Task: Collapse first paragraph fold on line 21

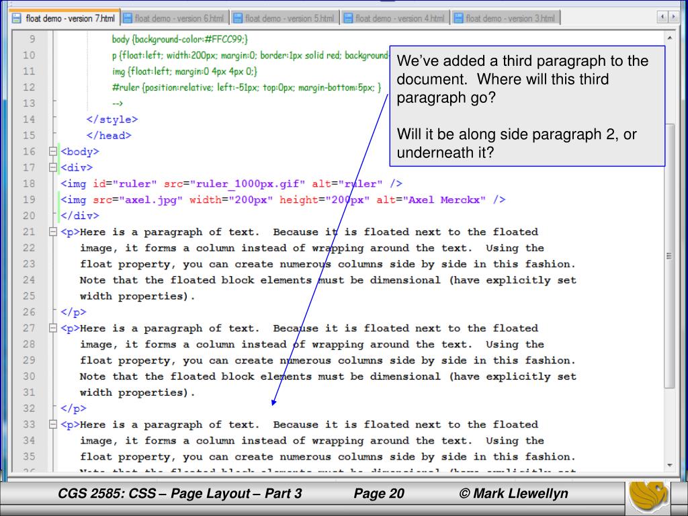Action: click(x=53, y=232)
